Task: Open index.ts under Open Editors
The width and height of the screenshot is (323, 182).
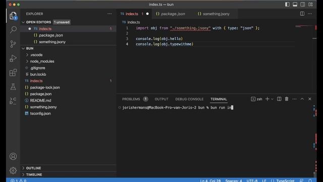Action: [x=69, y=29]
